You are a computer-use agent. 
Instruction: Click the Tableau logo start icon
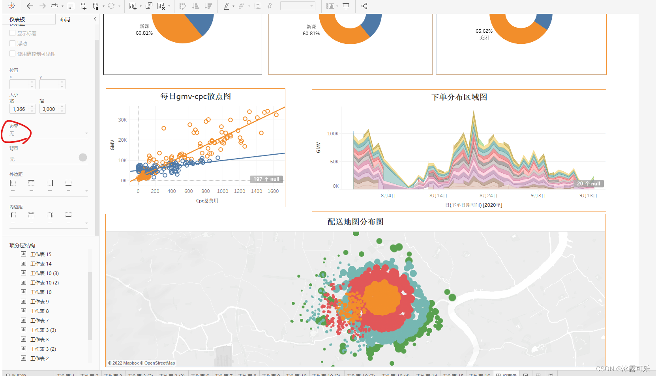pos(11,6)
